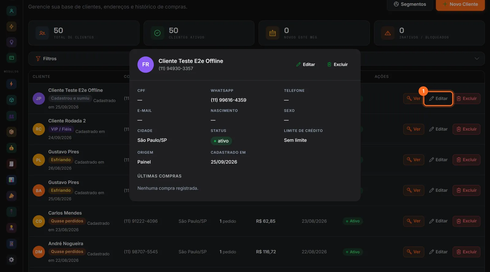
Task: Click Excluir for André Nogueira
Action: [466, 252]
